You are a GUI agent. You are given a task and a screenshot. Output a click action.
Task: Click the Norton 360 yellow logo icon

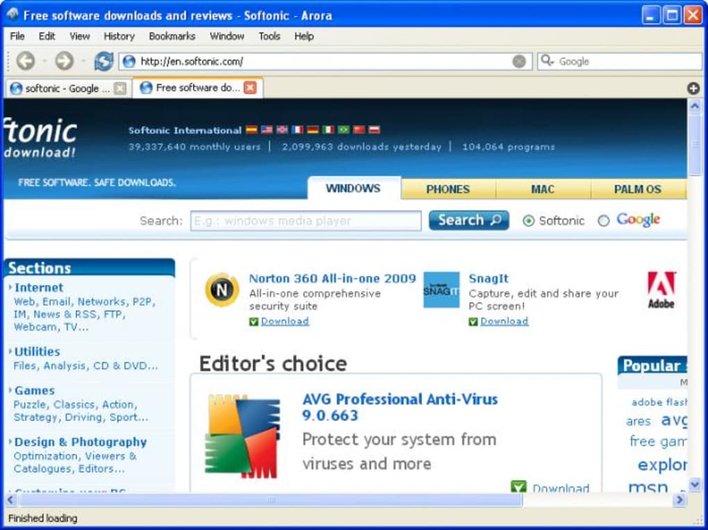click(222, 289)
